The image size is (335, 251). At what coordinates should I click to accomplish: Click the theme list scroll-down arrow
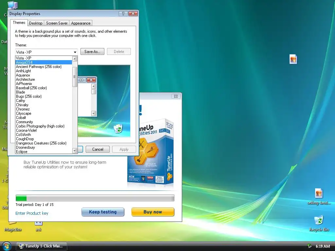tap(75, 151)
